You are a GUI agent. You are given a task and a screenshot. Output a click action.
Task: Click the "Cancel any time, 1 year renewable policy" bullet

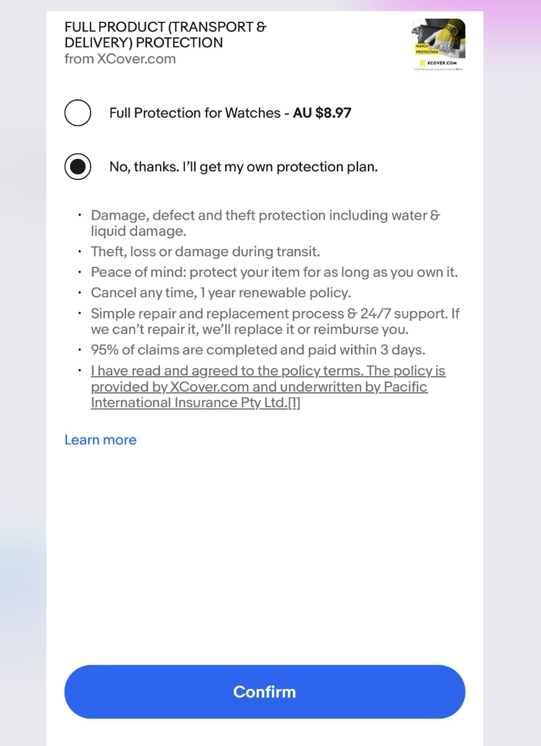click(221, 292)
